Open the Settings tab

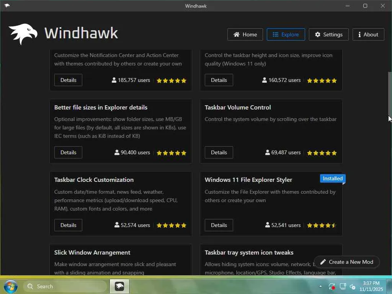click(328, 34)
